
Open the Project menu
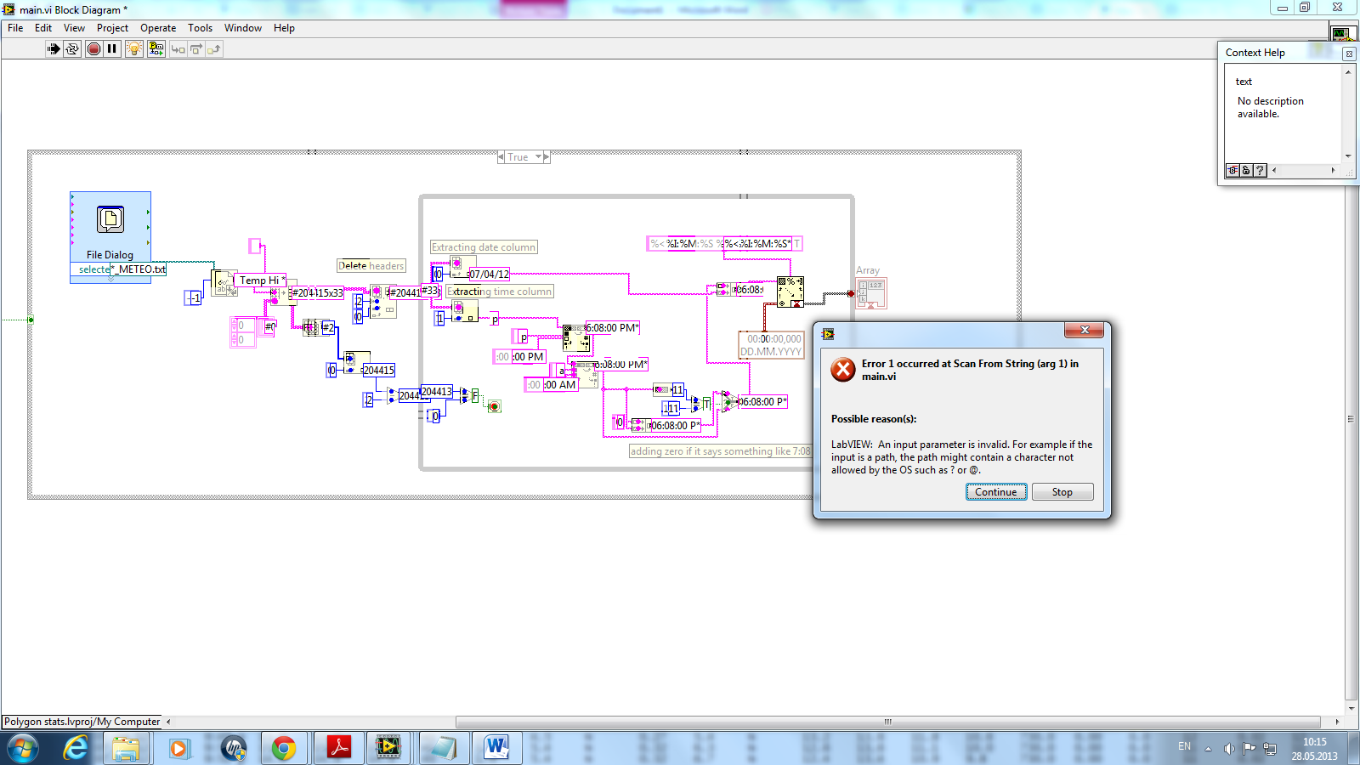[x=112, y=28]
